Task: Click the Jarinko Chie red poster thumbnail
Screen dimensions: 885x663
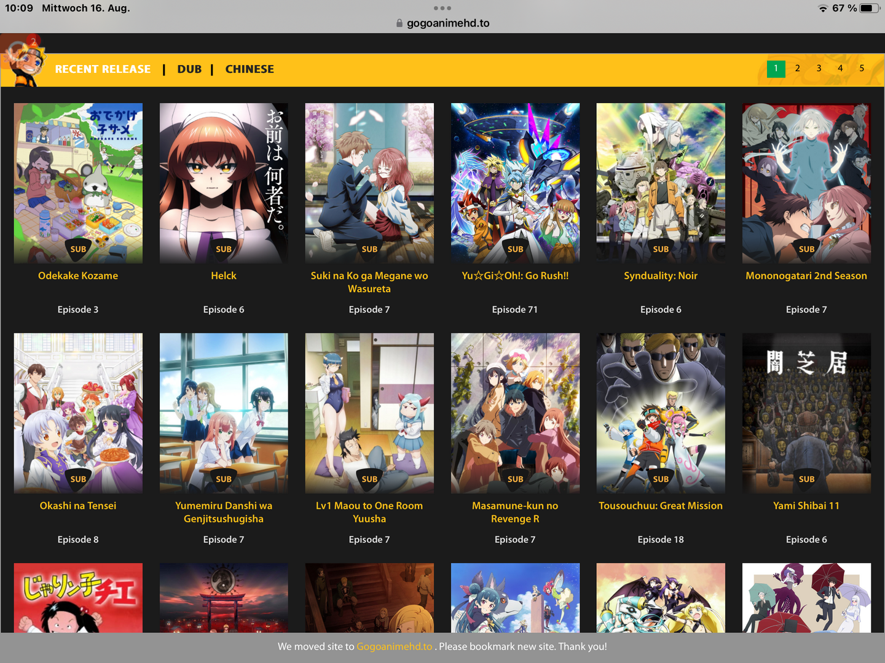Action: pos(78,598)
